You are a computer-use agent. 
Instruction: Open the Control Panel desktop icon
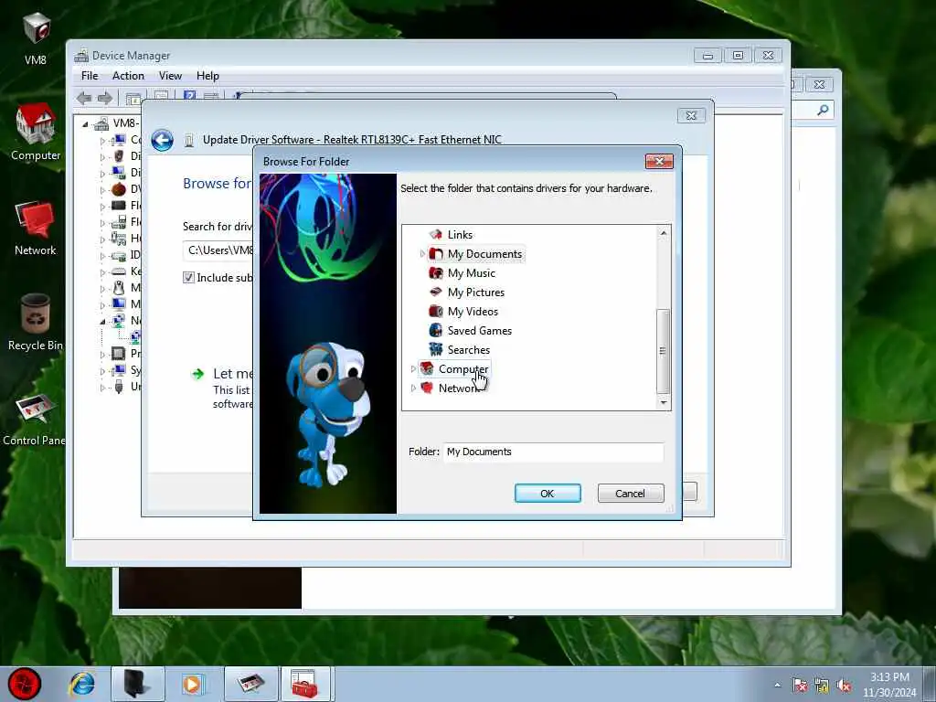click(x=34, y=420)
